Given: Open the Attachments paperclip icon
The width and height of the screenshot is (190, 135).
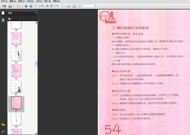Looking at the screenshot, I should pos(3,132).
